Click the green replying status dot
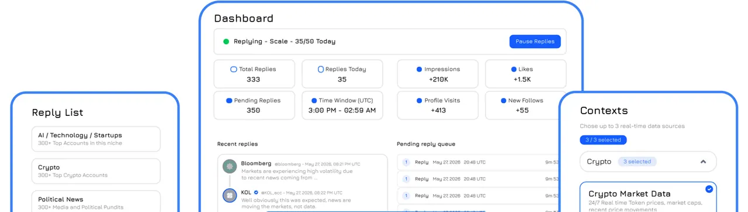 [x=226, y=41]
